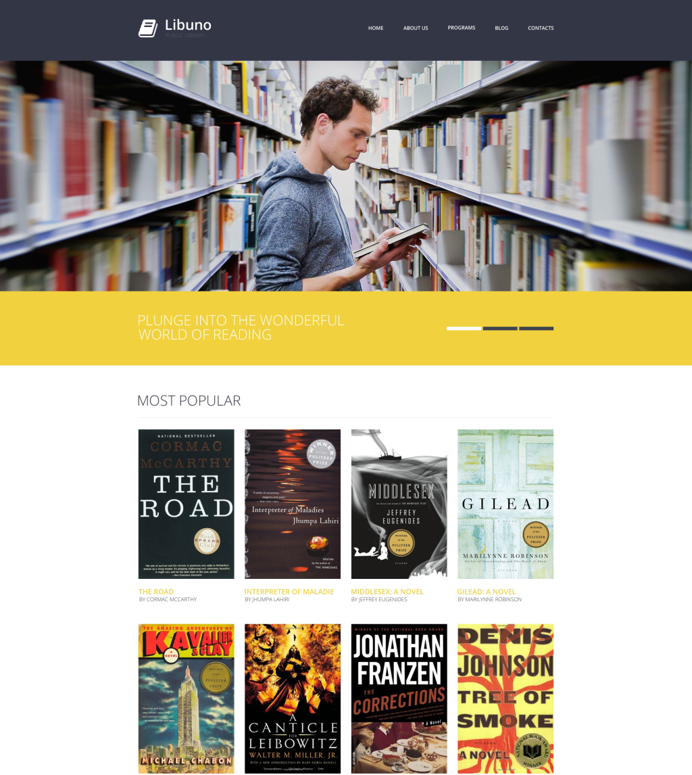The width and height of the screenshot is (692, 775).
Task: Switch to the second slide indicator
Action: 500,328
